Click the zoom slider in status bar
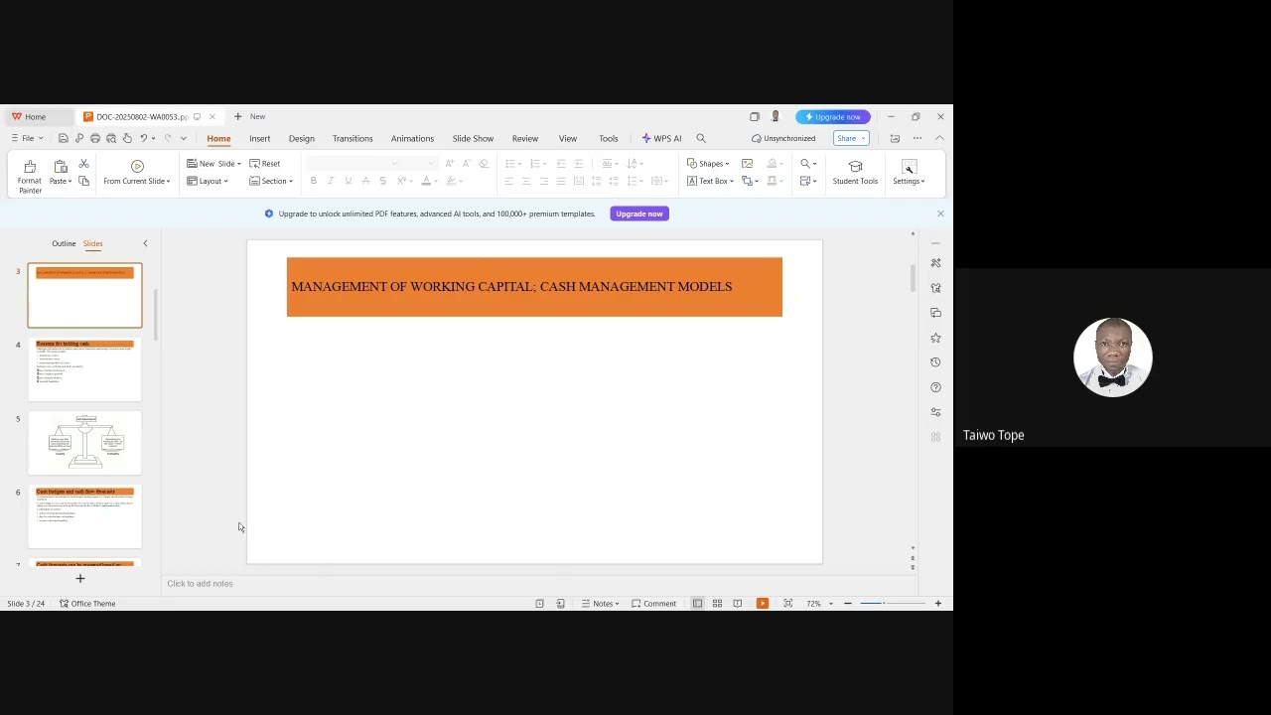Screen dimensions: 1271x715 coord(892,604)
